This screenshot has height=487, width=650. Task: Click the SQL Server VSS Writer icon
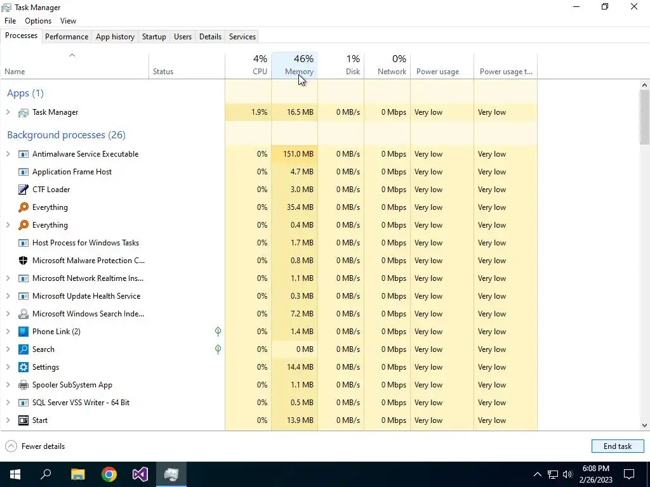point(23,403)
